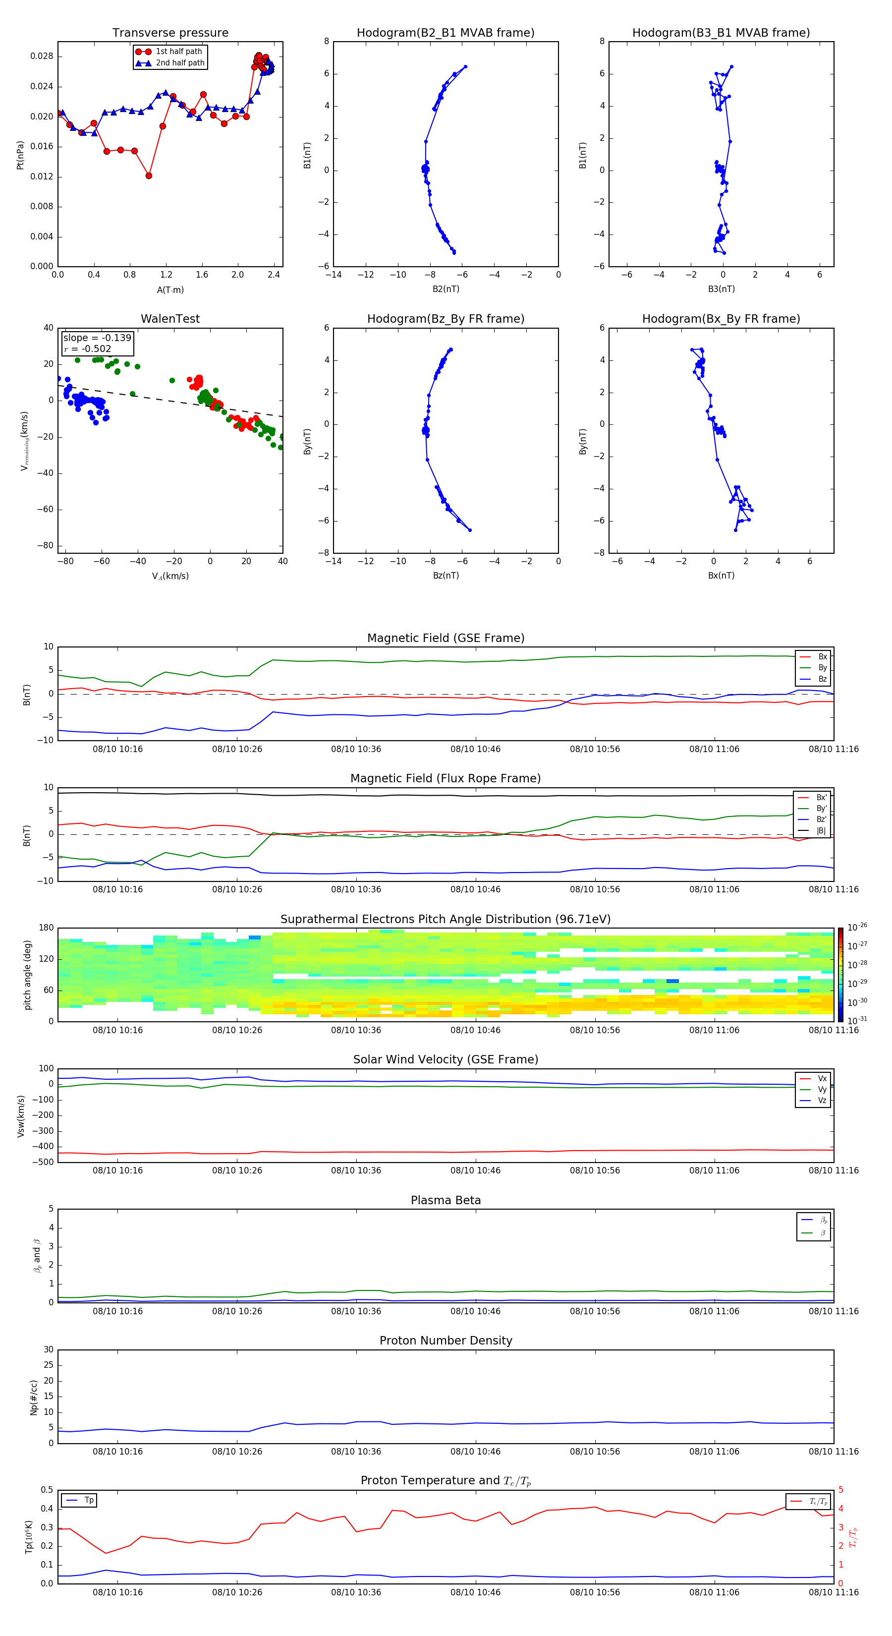Click the 'B2(nT)' x-axis label
This screenshot has height=1636, width=892.
[x=446, y=289]
